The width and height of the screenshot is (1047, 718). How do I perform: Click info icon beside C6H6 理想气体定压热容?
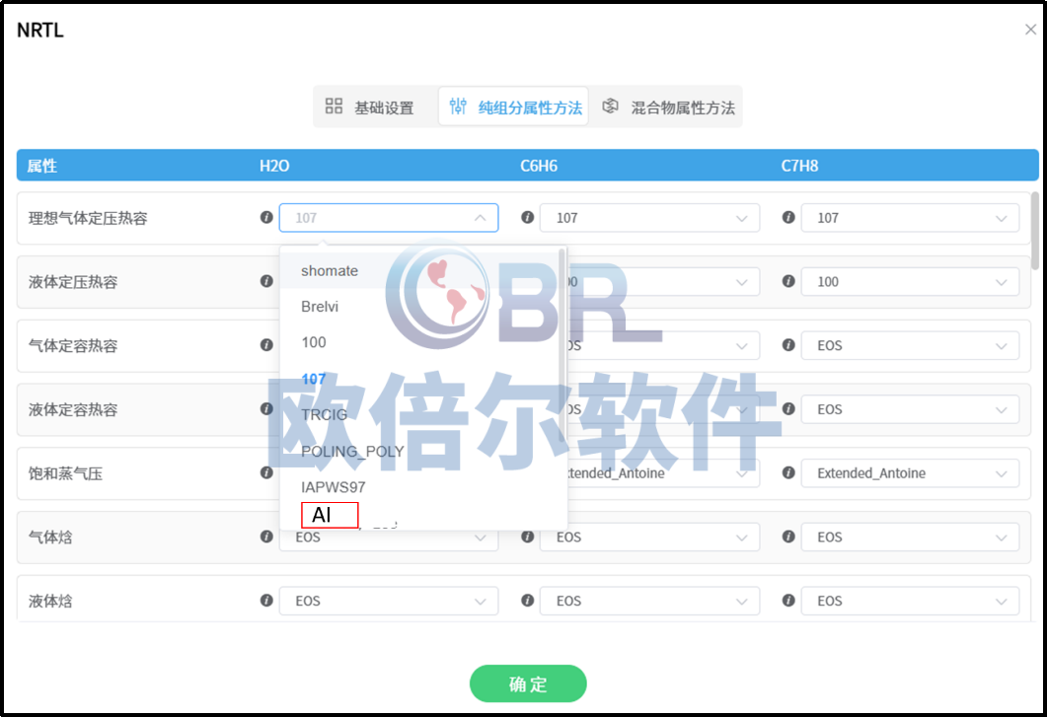tap(528, 217)
